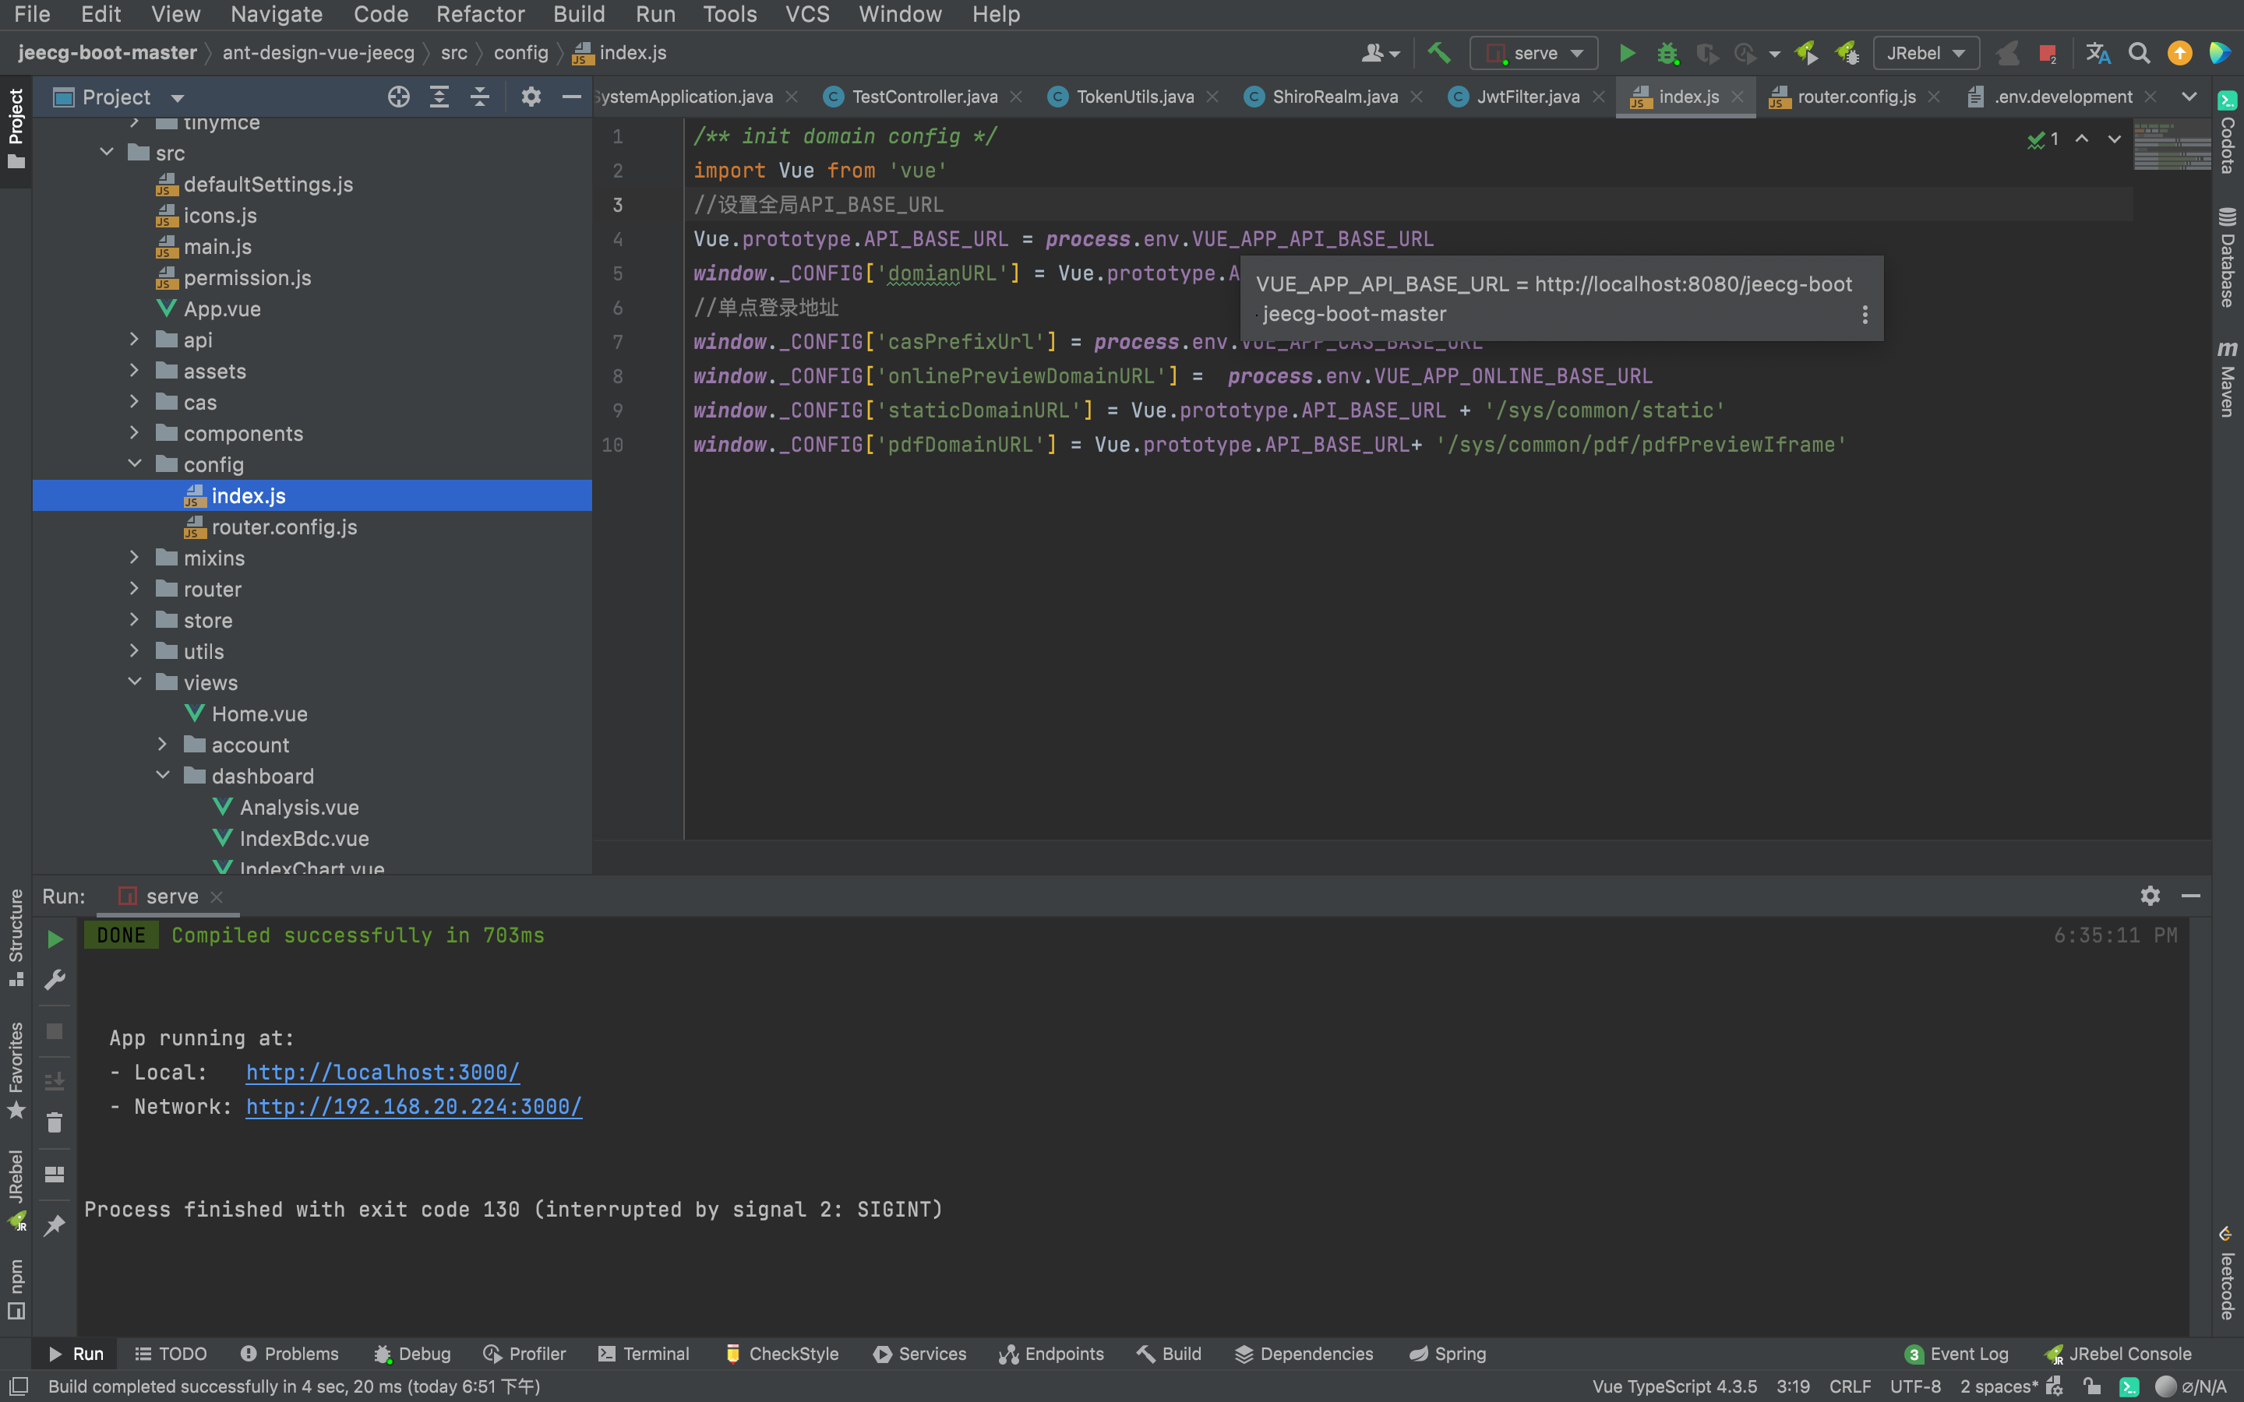The width and height of the screenshot is (2244, 1402).
Task: Collapse all in the Project panel
Action: tap(479, 97)
